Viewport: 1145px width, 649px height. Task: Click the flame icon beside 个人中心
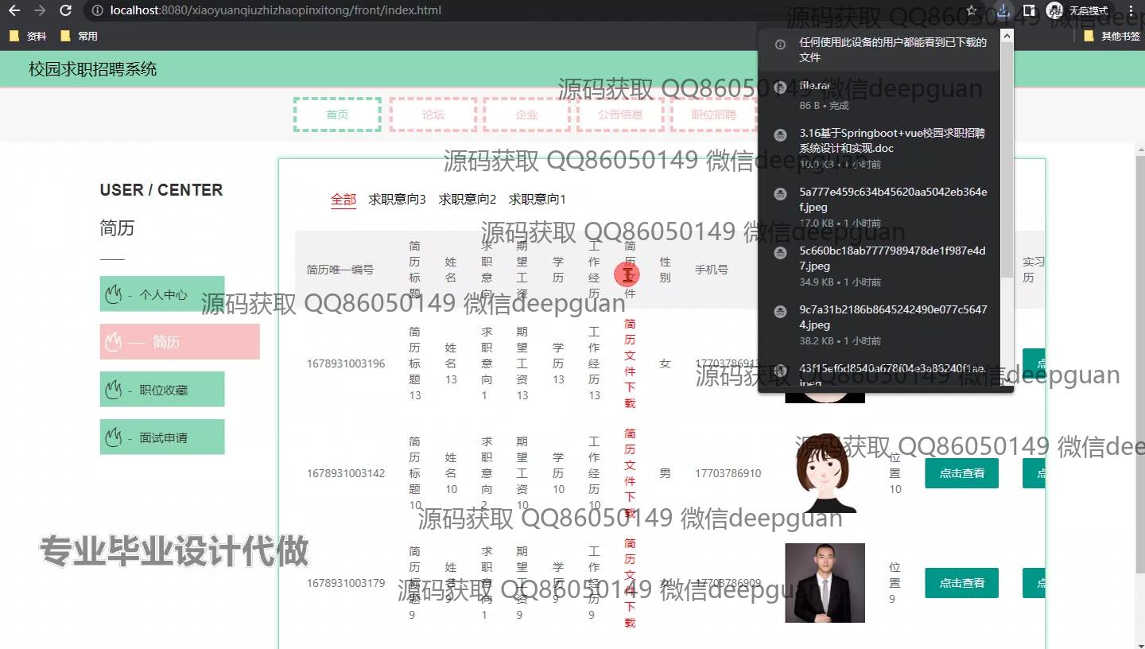(x=113, y=294)
